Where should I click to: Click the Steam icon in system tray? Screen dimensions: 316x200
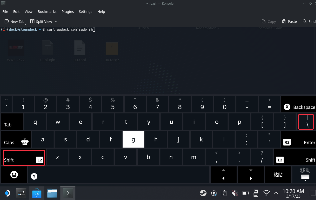[x=203, y=193]
